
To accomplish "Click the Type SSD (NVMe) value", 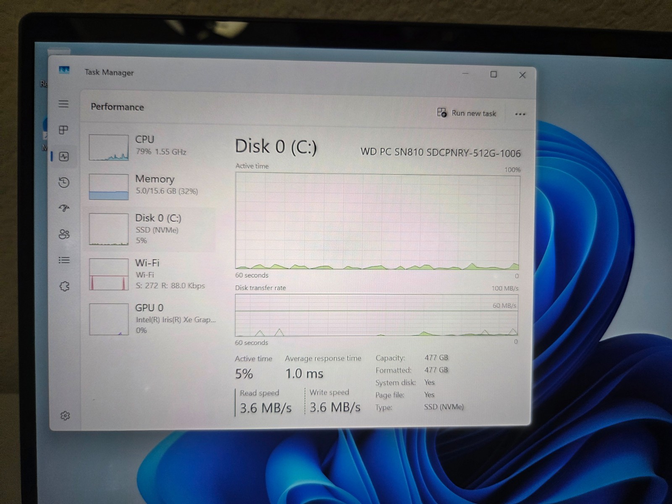I will coord(444,407).
